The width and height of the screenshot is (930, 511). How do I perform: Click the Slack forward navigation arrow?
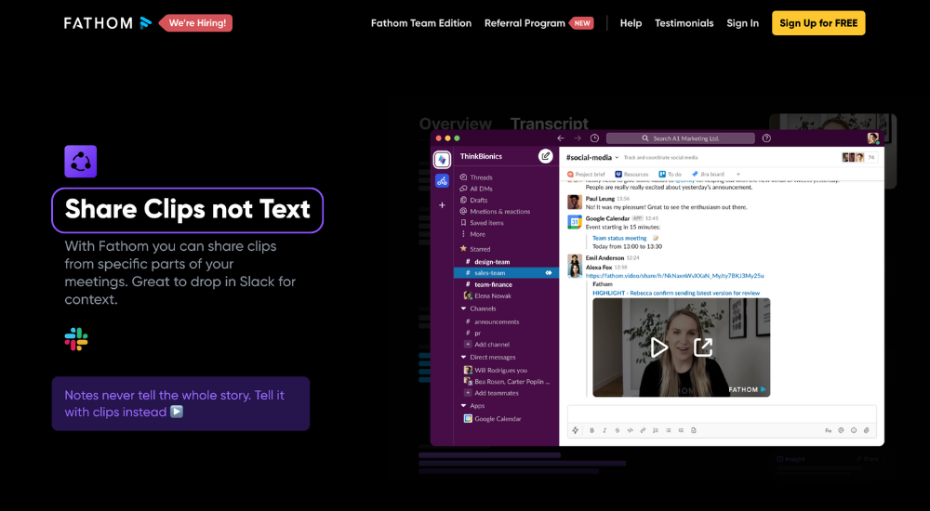(578, 138)
